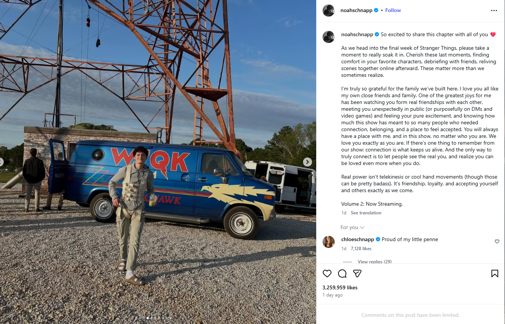Screen dimensions: 505x324
Task: Open chloeschnapp username link
Action: (358, 239)
